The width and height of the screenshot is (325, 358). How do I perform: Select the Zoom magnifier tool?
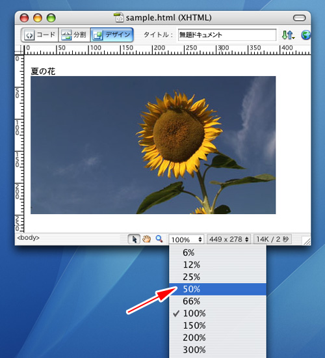click(159, 239)
